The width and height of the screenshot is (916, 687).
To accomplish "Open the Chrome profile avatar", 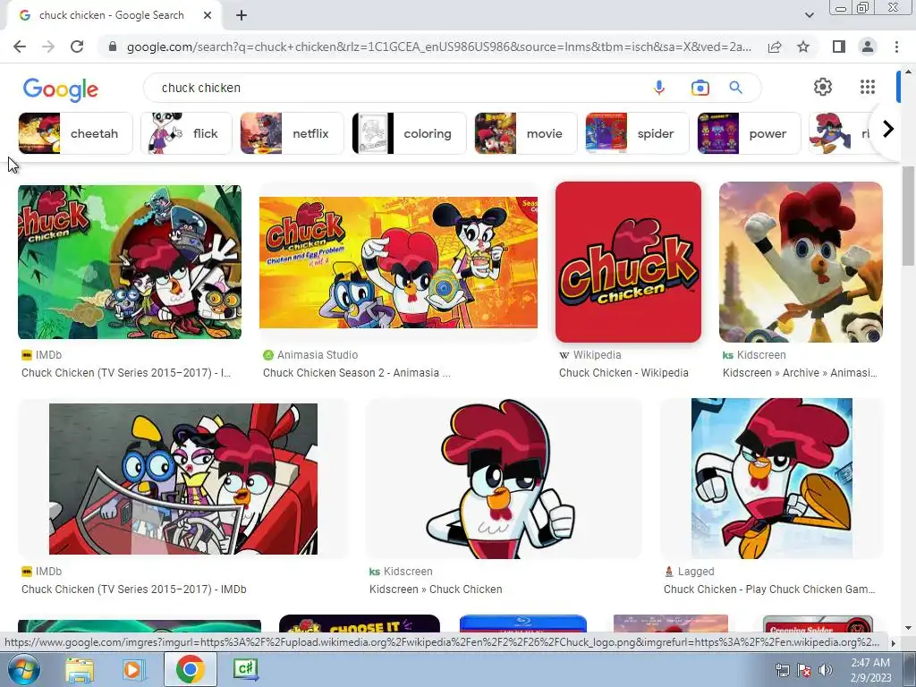I will [x=868, y=47].
